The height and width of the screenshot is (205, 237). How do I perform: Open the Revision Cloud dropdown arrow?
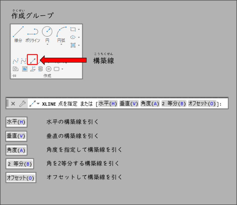click(x=62, y=69)
